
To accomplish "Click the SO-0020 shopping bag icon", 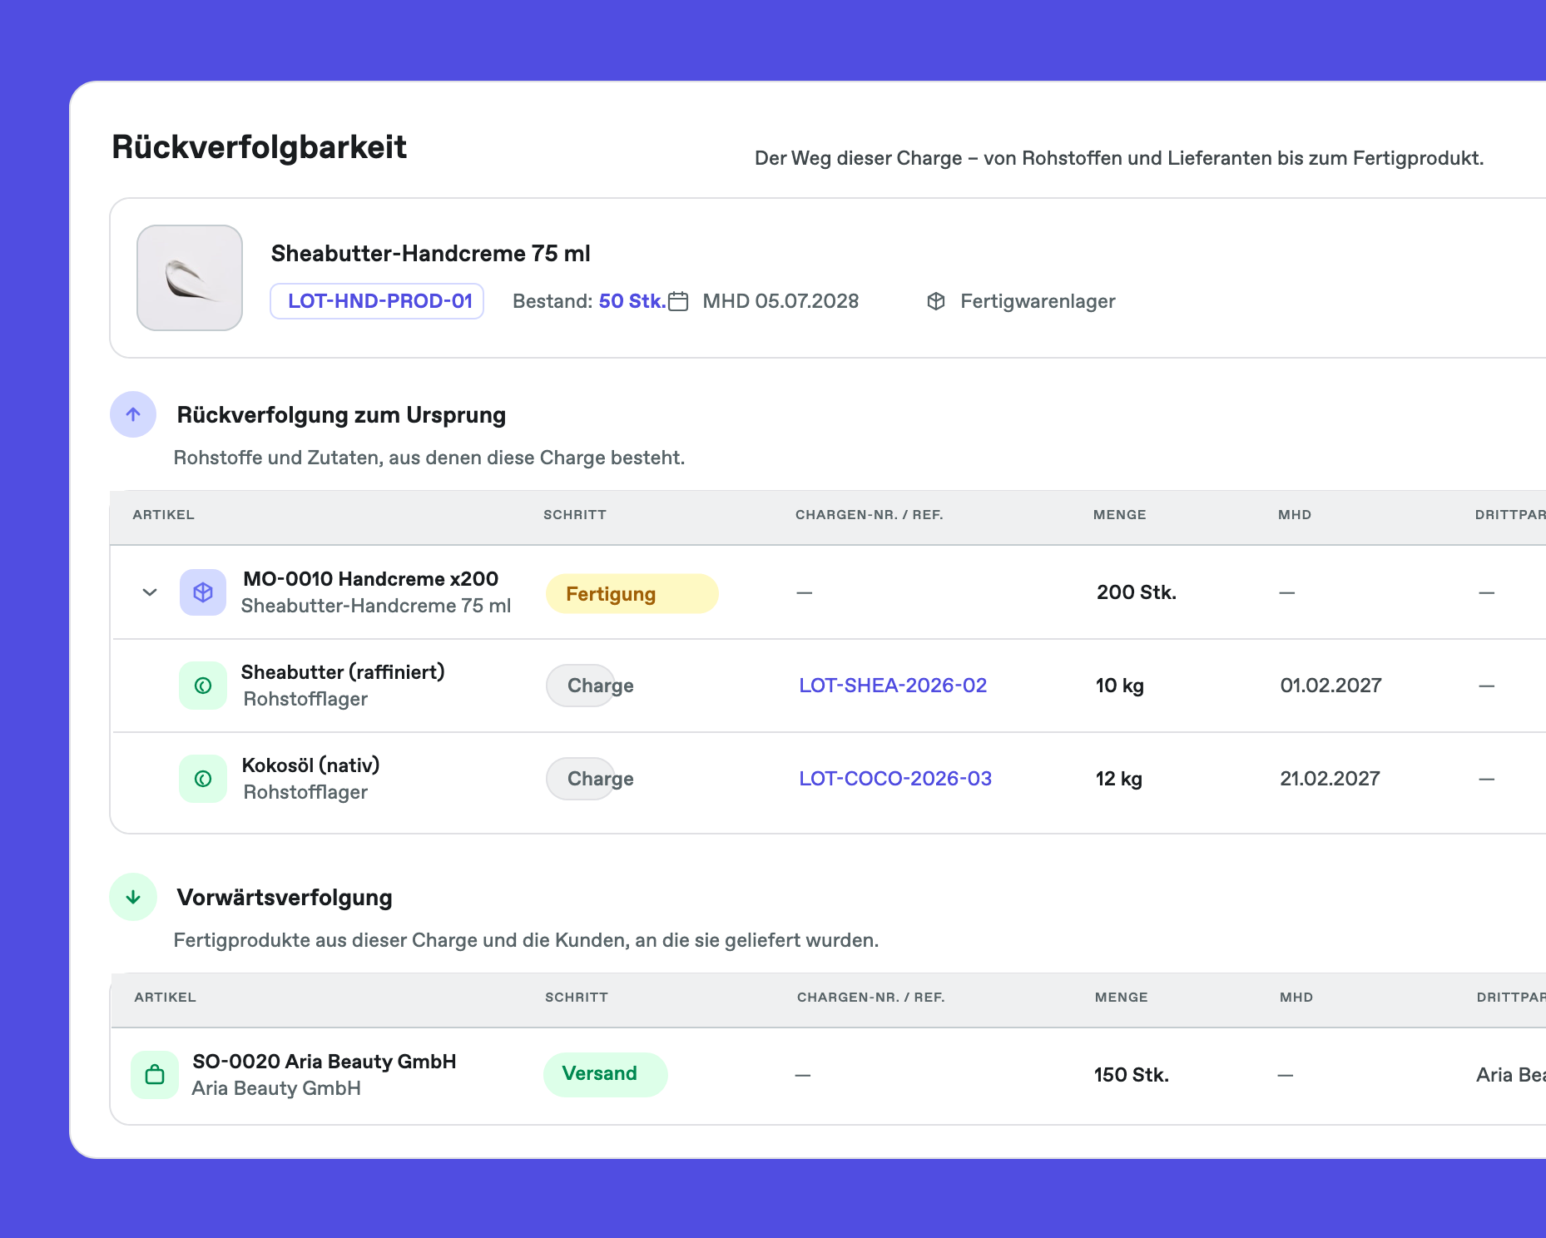I will coord(155,1075).
